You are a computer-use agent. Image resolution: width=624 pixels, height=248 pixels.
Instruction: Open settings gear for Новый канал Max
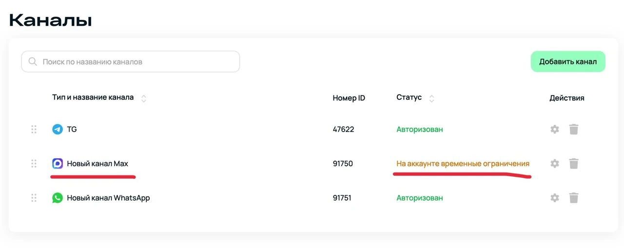point(554,164)
